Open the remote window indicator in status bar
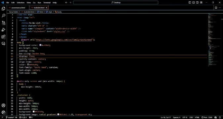The image size is (223, 119). click(2, 117)
